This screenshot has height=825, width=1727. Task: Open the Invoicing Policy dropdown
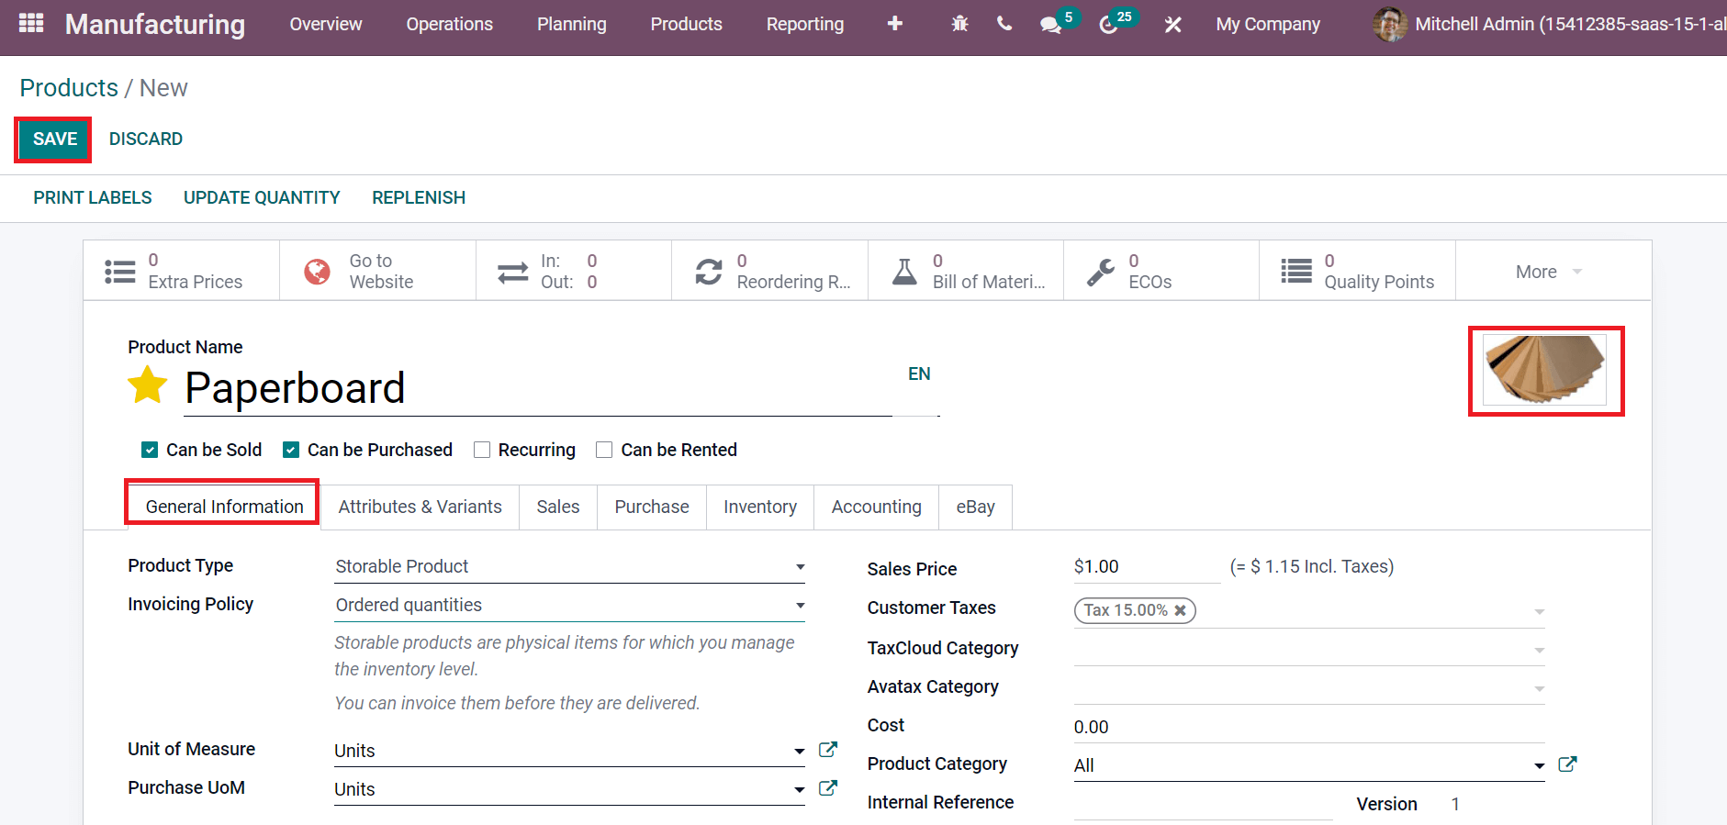pos(569,606)
